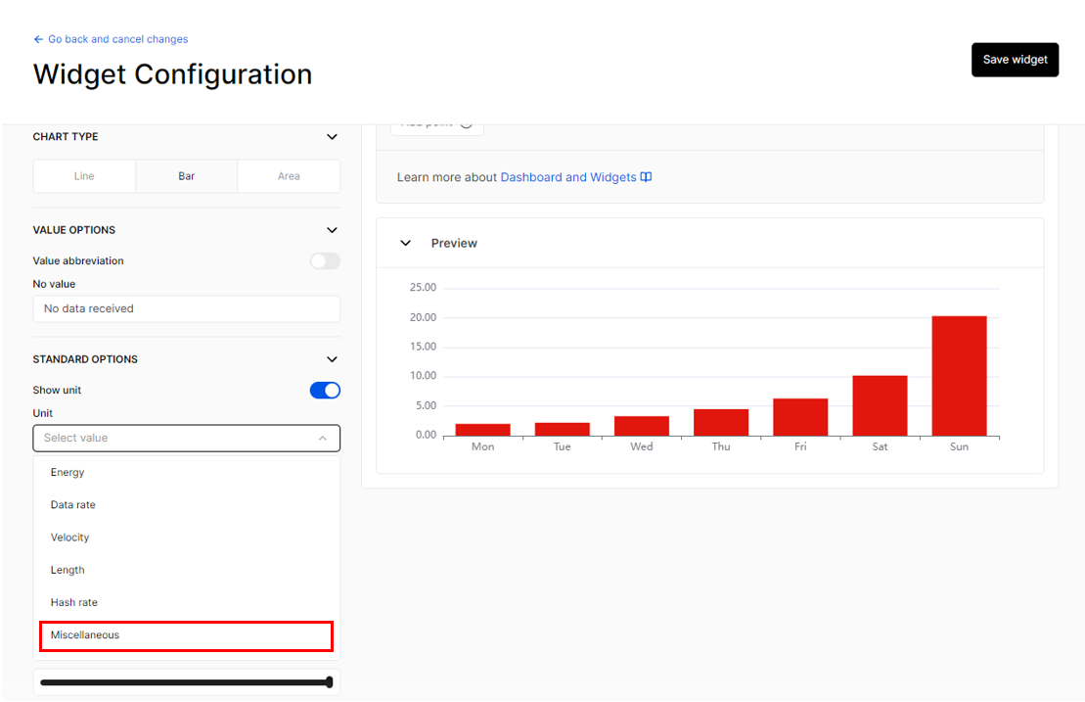Click the Save widget button

pos(1015,60)
